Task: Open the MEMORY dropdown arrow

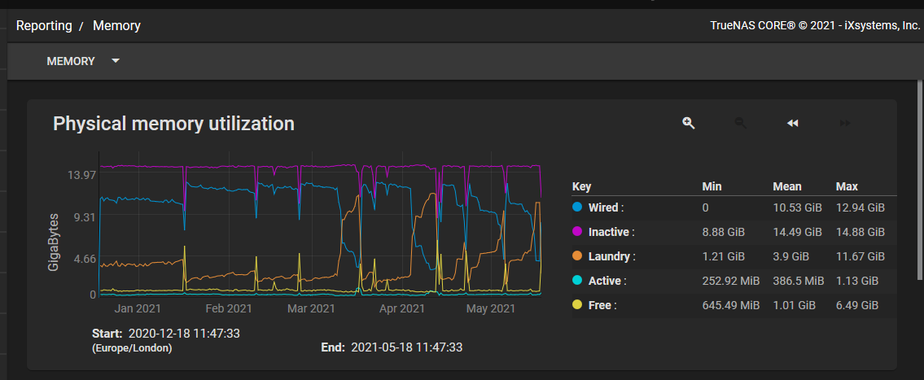Action: pos(116,61)
